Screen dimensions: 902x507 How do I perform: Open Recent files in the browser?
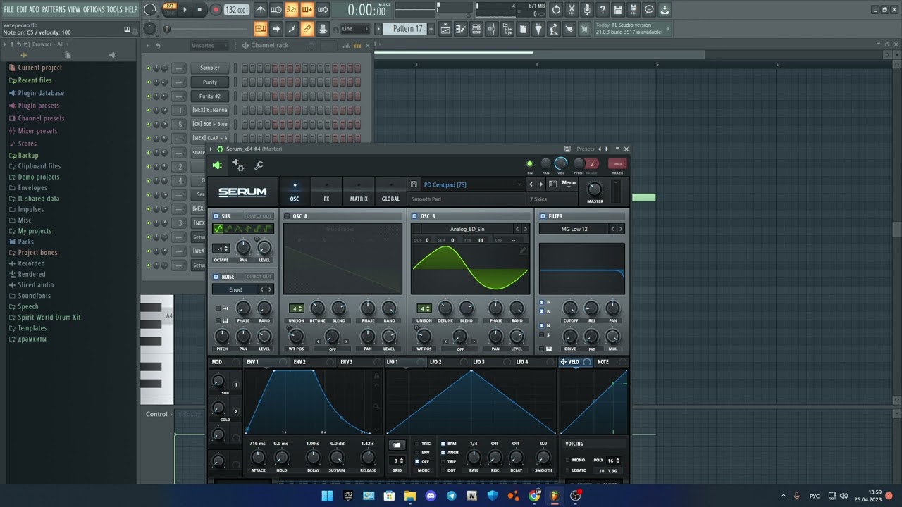click(35, 80)
